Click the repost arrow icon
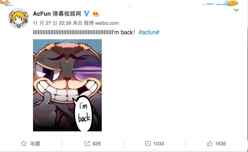The image size is (248, 152). (x=87, y=144)
